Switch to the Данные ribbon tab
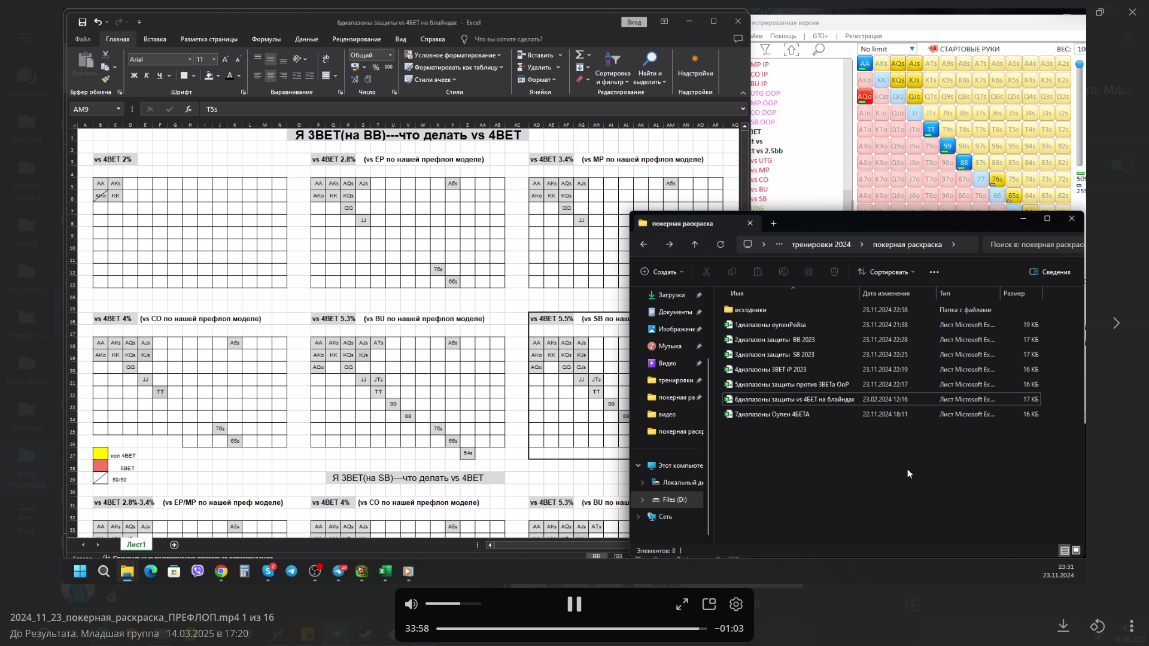This screenshot has height=646, width=1149. click(x=306, y=39)
